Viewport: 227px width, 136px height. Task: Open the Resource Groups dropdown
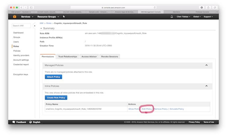(48, 17)
